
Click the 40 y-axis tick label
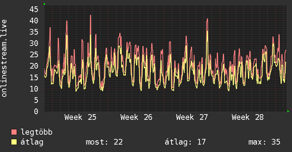(x=34, y=21)
